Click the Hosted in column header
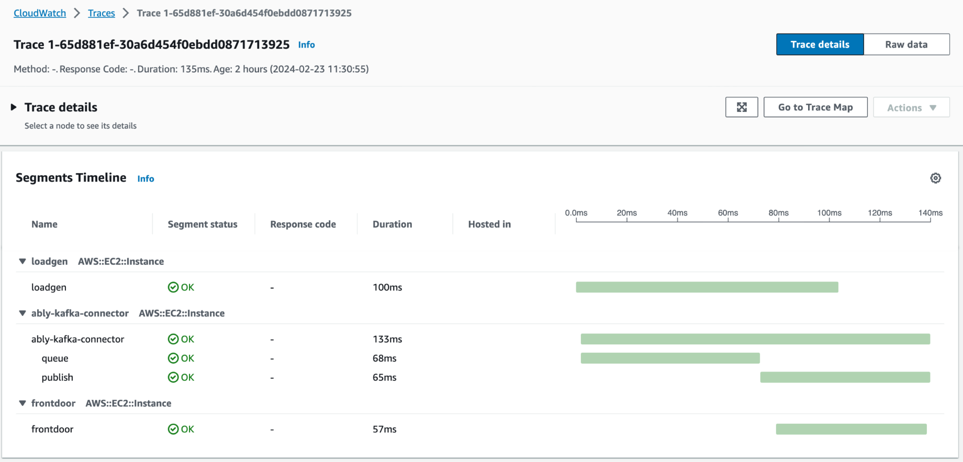This screenshot has width=963, height=462. (x=489, y=224)
